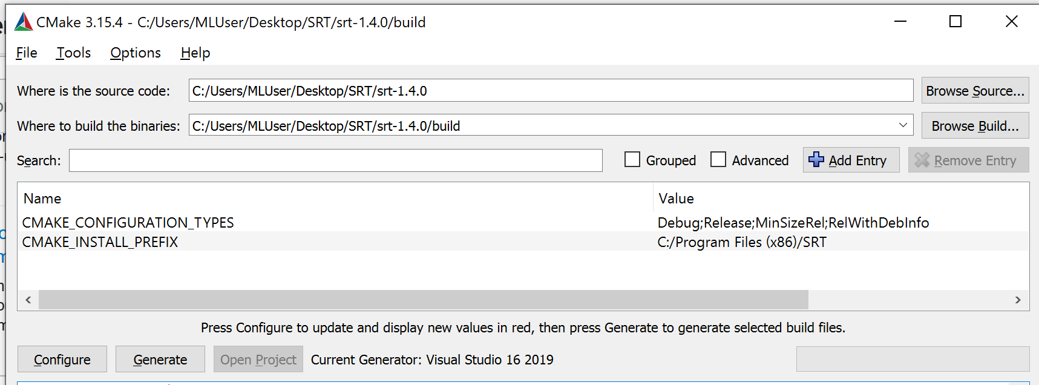Image resolution: width=1039 pixels, height=385 pixels.
Task: Open the Options menu
Action: [136, 53]
